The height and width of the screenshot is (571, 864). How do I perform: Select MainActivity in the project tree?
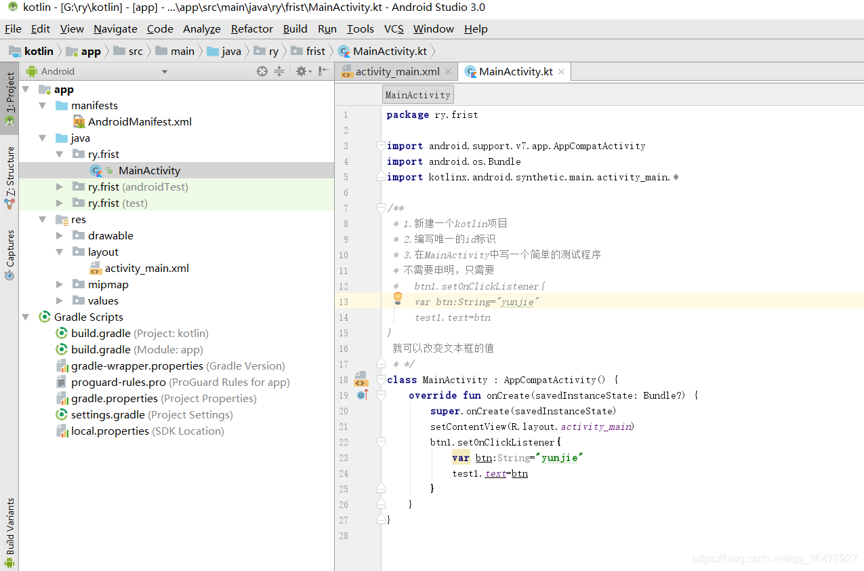176,171
